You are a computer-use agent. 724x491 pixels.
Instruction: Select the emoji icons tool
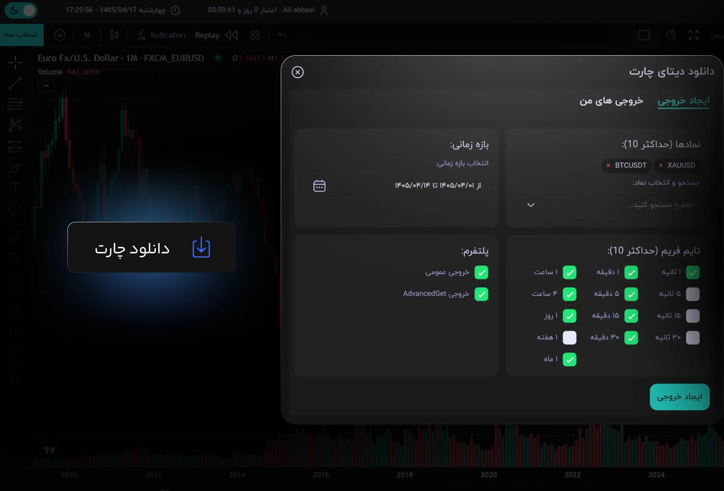pos(15,209)
